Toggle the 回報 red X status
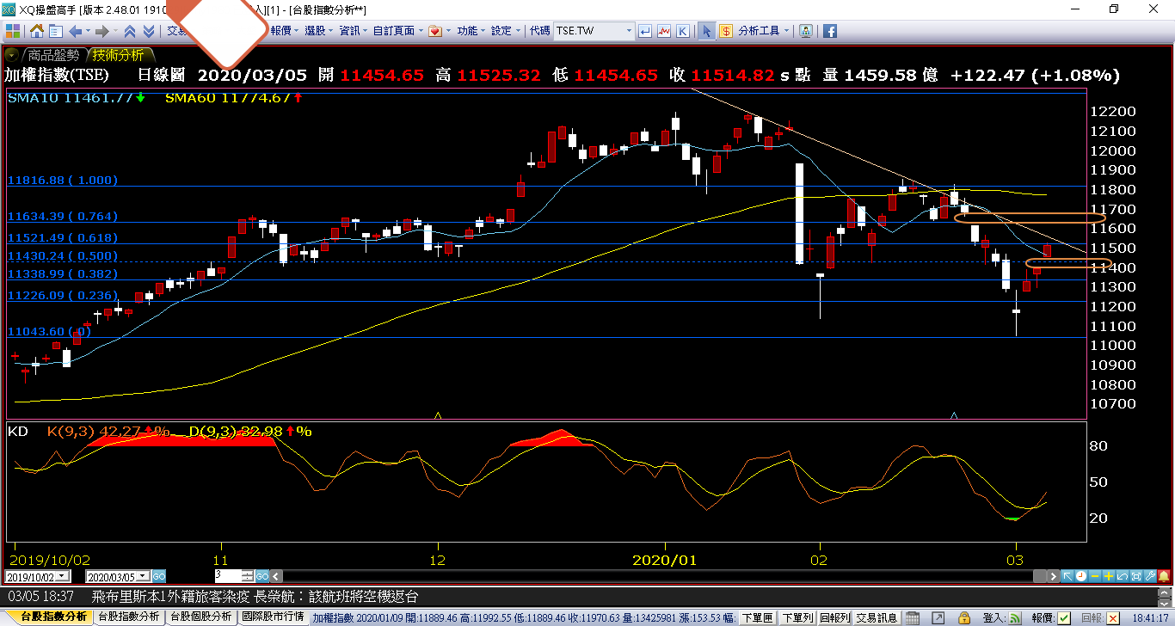Viewport: 1175px width, 626px height. [1113, 617]
